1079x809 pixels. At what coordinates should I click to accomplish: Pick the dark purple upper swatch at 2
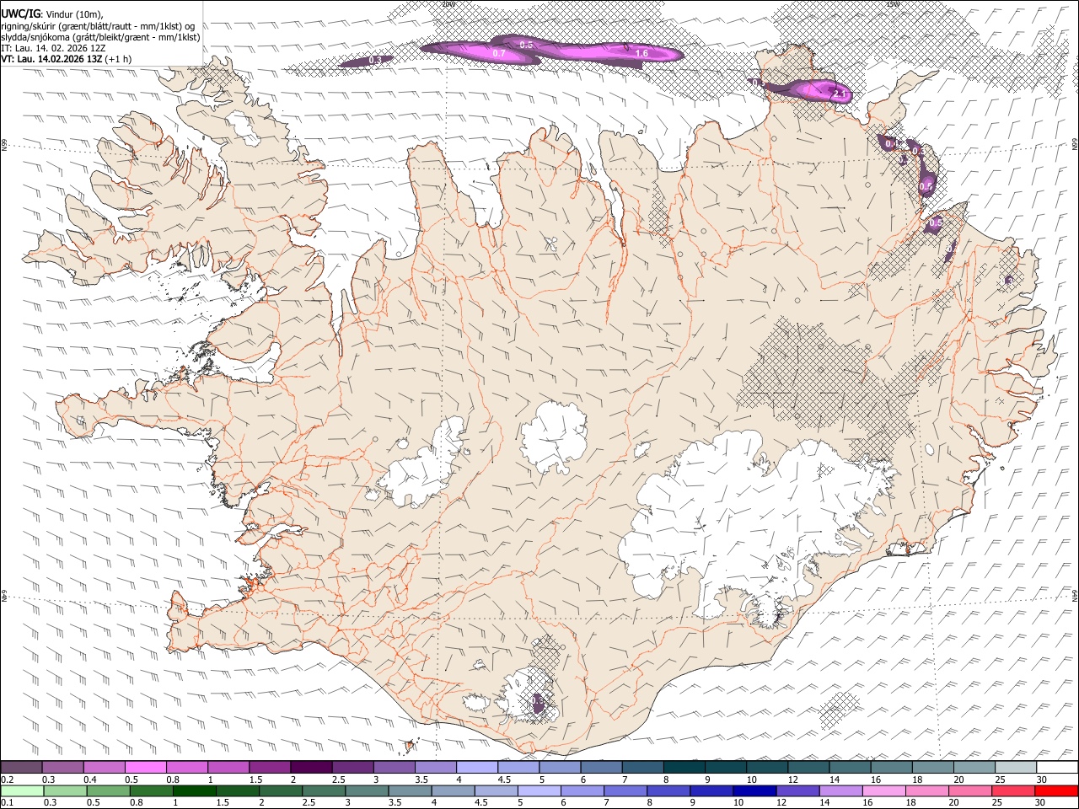tap(310, 767)
